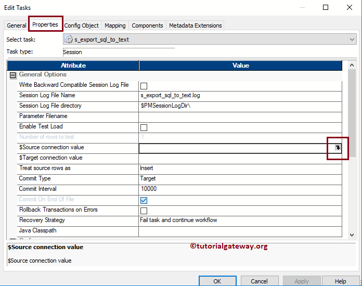Toggle Rollback Transactions on Errors checkbox
The width and height of the screenshot is (362, 286).
tap(144, 211)
